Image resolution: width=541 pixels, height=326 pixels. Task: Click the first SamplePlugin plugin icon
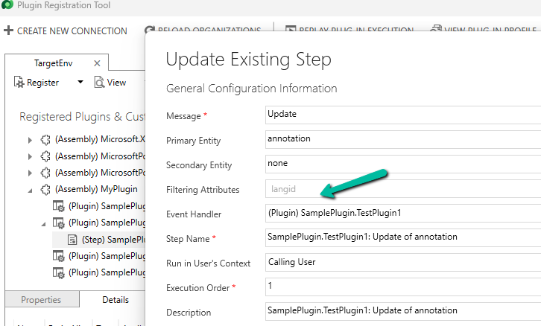58,206
